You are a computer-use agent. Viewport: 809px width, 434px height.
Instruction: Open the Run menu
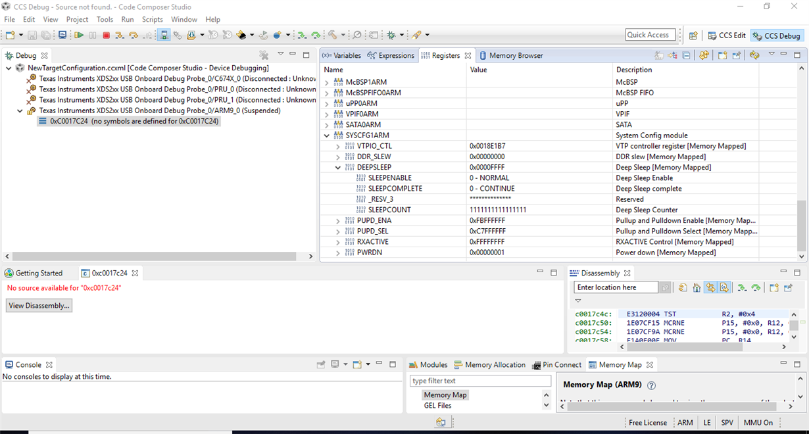(x=128, y=20)
